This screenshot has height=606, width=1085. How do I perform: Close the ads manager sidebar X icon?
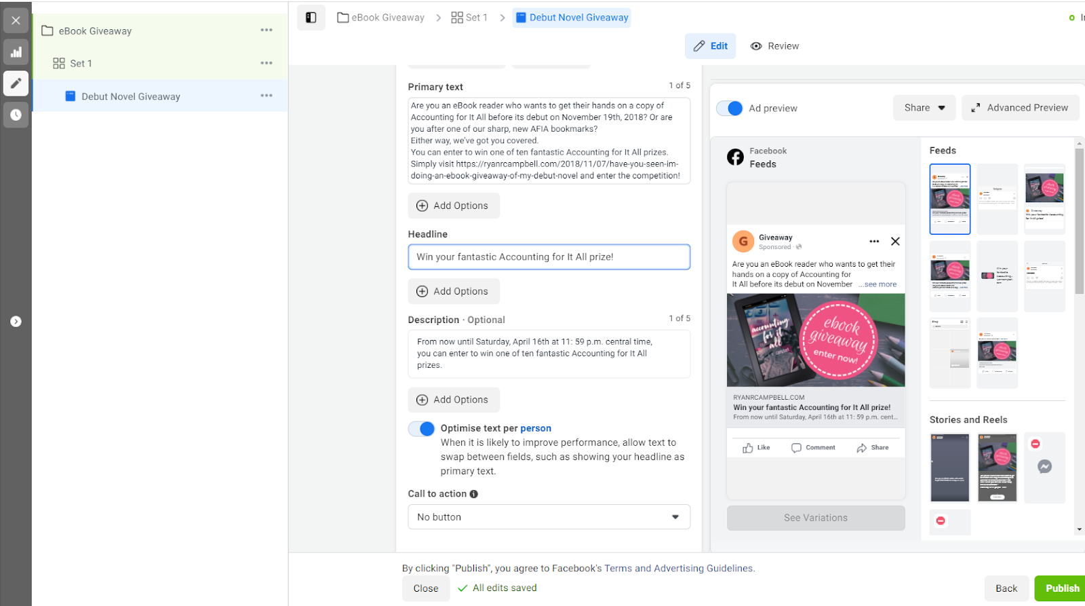pyautogui.click(x=16, y=20)
